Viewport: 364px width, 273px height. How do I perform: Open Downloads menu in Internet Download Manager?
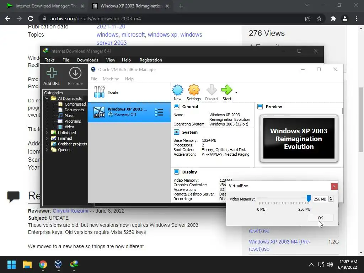87,60
